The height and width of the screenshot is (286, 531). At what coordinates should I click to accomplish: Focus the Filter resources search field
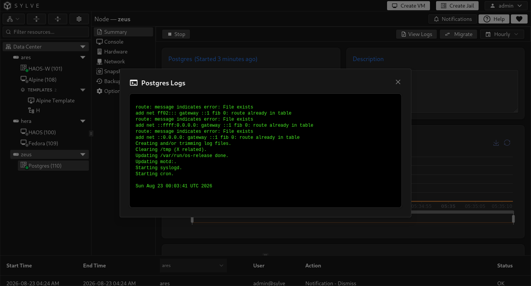[x=46, y=32]
